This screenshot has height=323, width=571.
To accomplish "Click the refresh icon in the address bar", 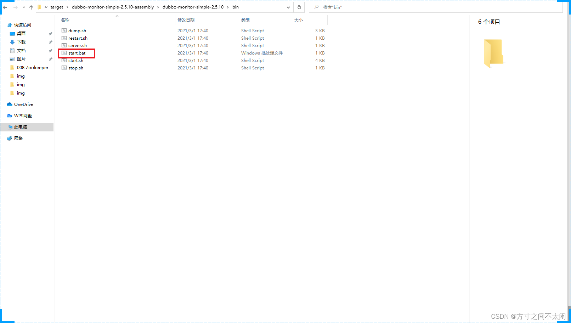I will point(299,7).
